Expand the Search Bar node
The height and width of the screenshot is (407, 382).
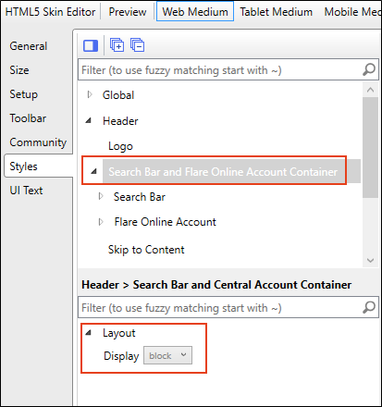(101, 196)
